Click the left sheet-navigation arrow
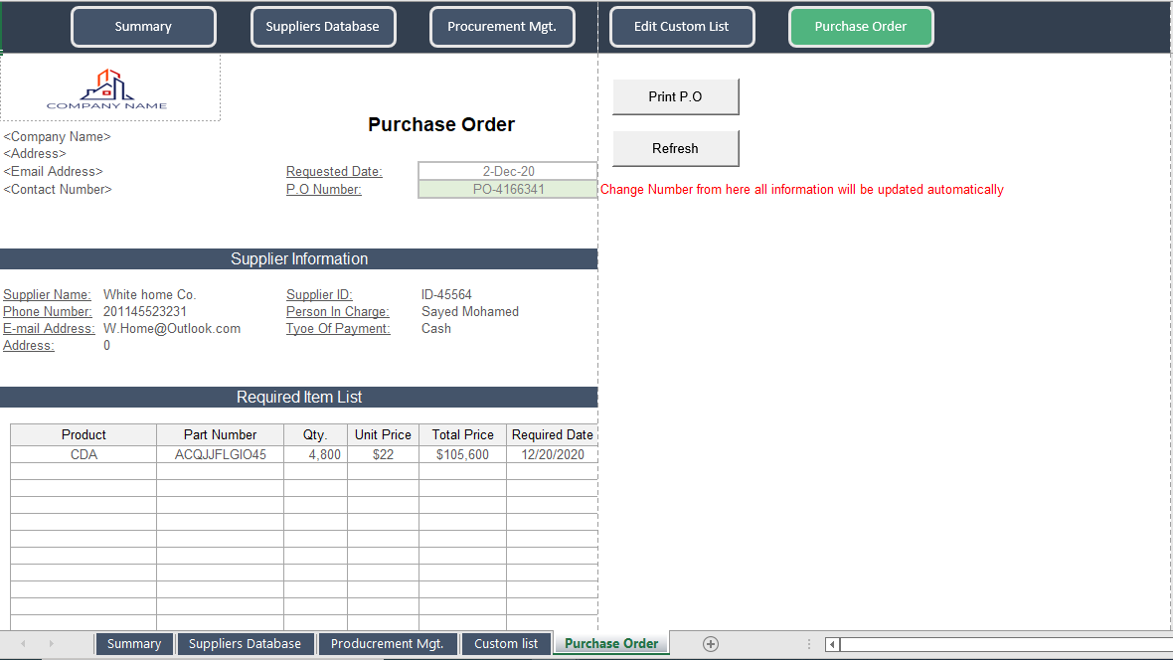 click(x=22, y=643)
